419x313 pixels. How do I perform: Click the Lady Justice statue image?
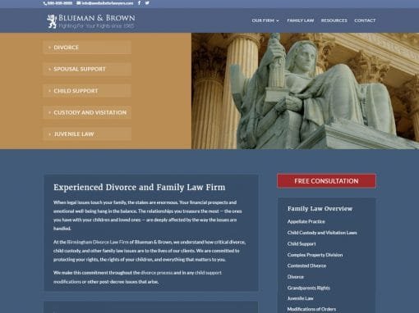click(x=305, y=91)
